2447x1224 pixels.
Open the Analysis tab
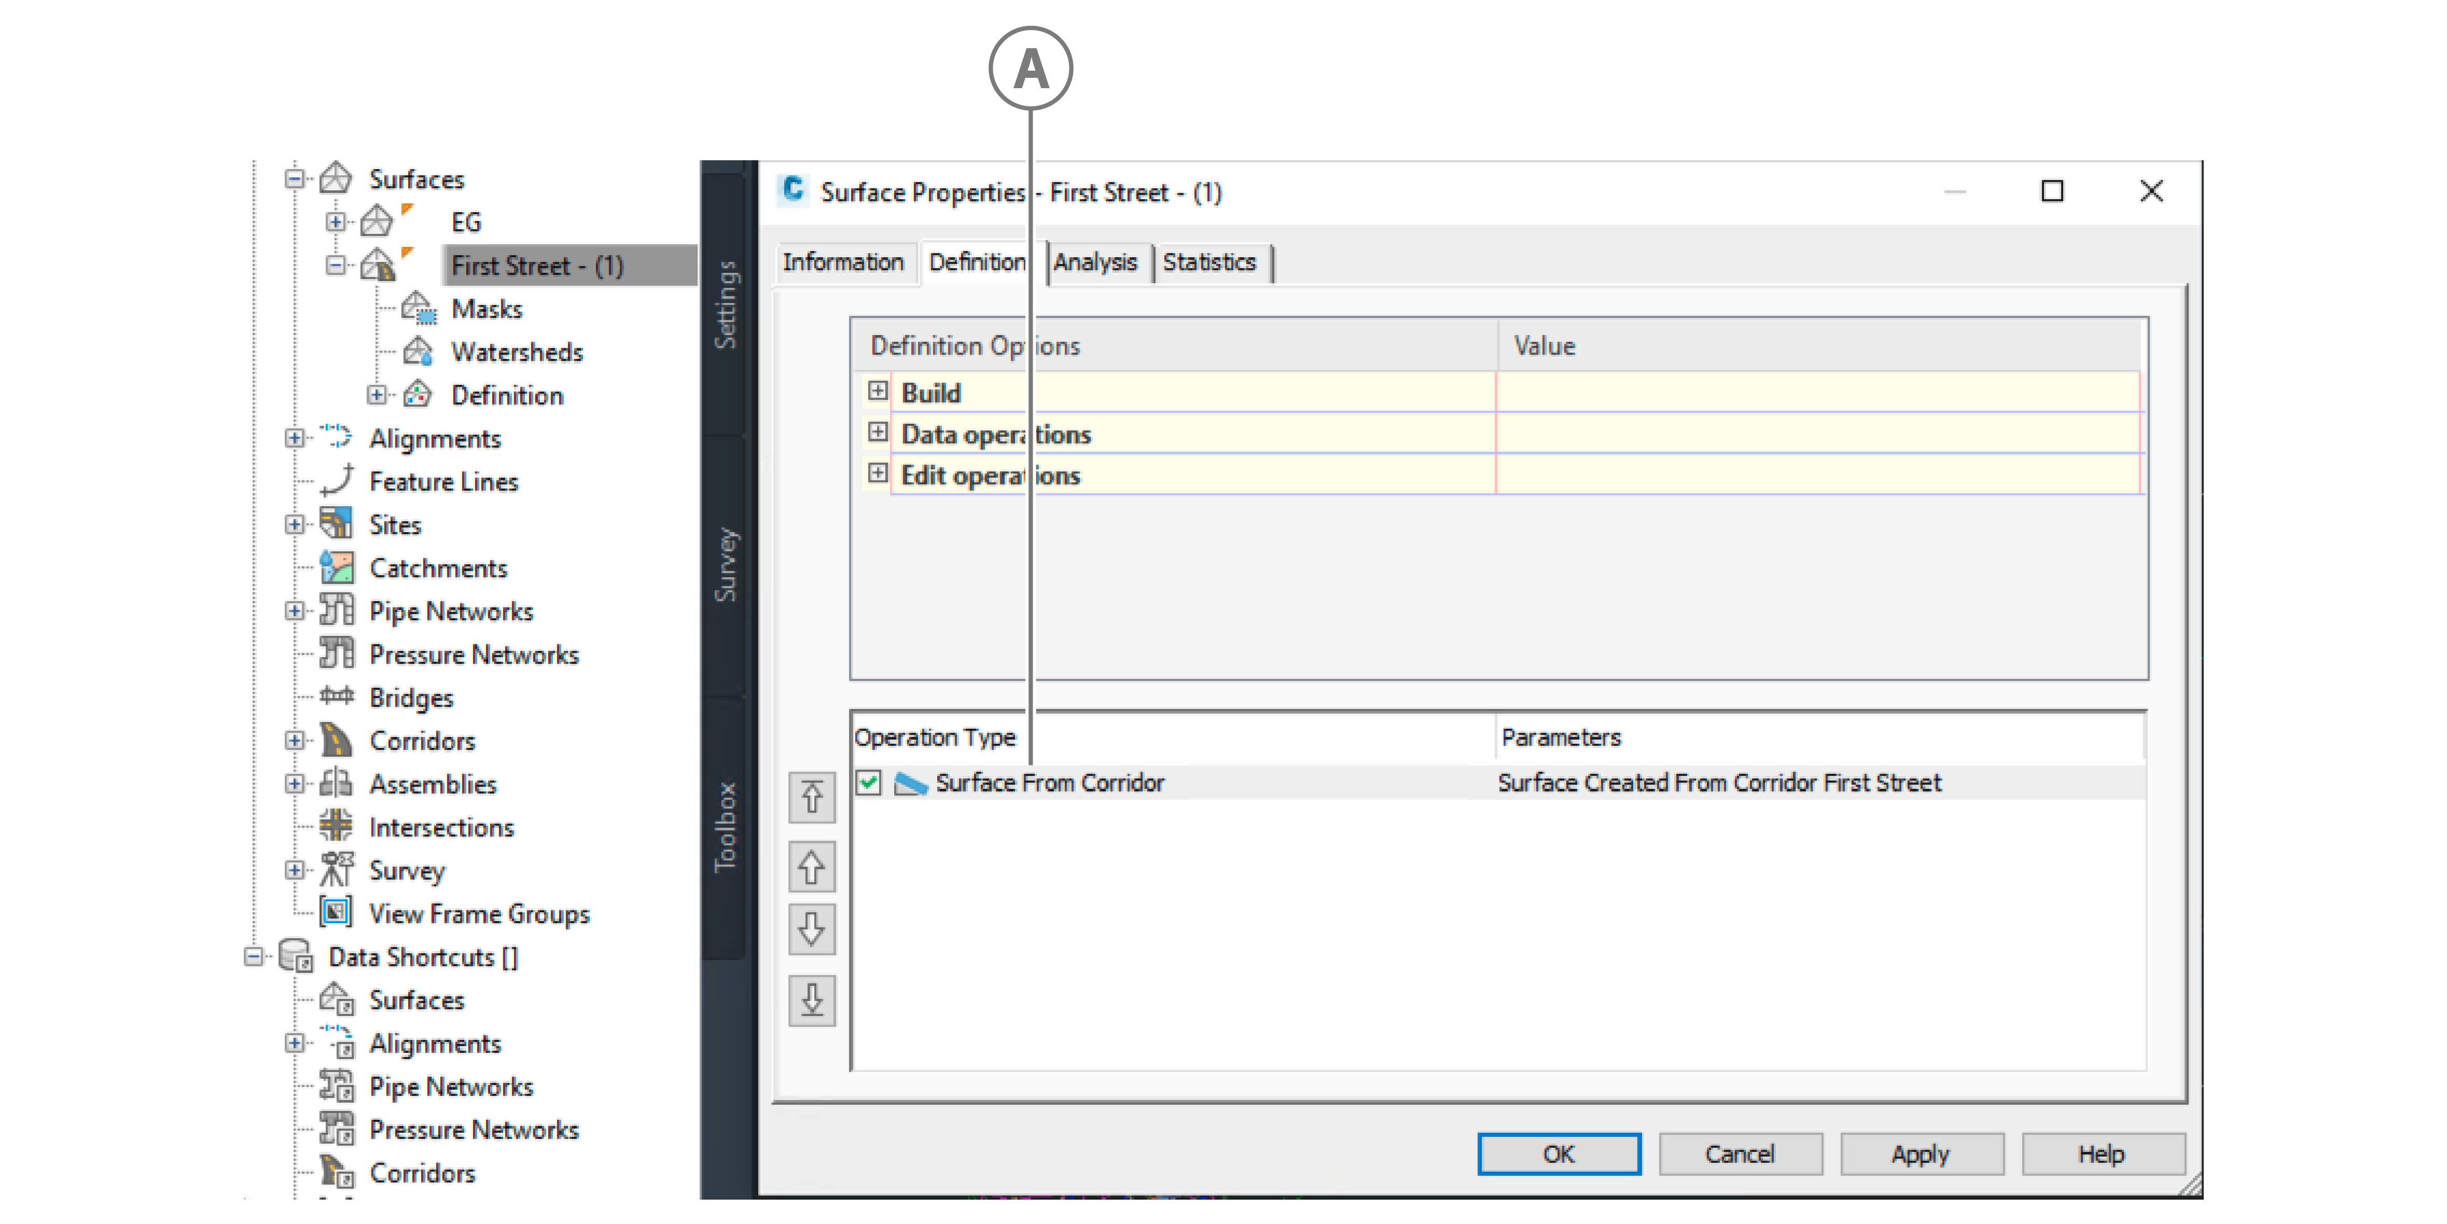click(1094, 262)
